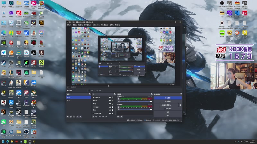Toggle lock on the CS source

coord(113,104)
